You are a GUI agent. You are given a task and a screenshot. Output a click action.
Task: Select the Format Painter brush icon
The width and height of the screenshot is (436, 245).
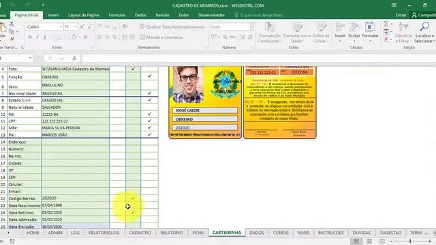[x=12, y=39]
